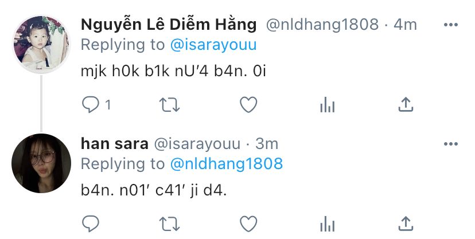Click the display name Nguyễn Lê Diễm Hằng
This screenshot has width=475, height=239.
click(x=169, y=24)
